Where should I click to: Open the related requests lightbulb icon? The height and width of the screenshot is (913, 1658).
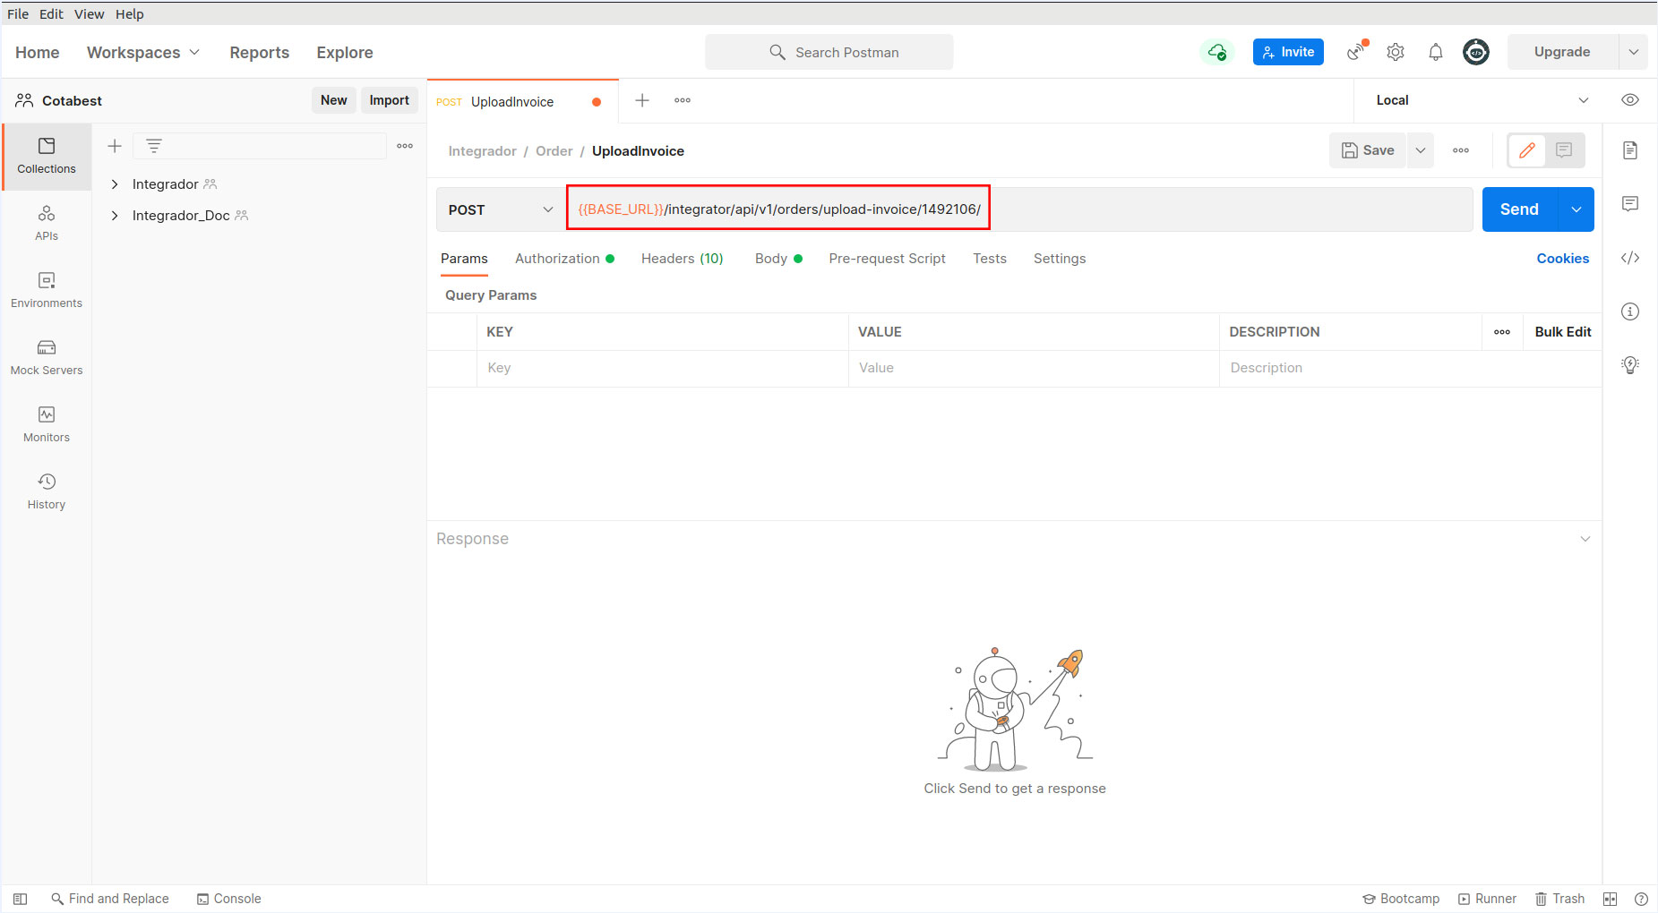1630,365
